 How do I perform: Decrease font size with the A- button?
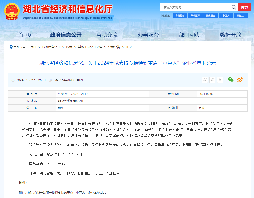click(x=212, y=80)
